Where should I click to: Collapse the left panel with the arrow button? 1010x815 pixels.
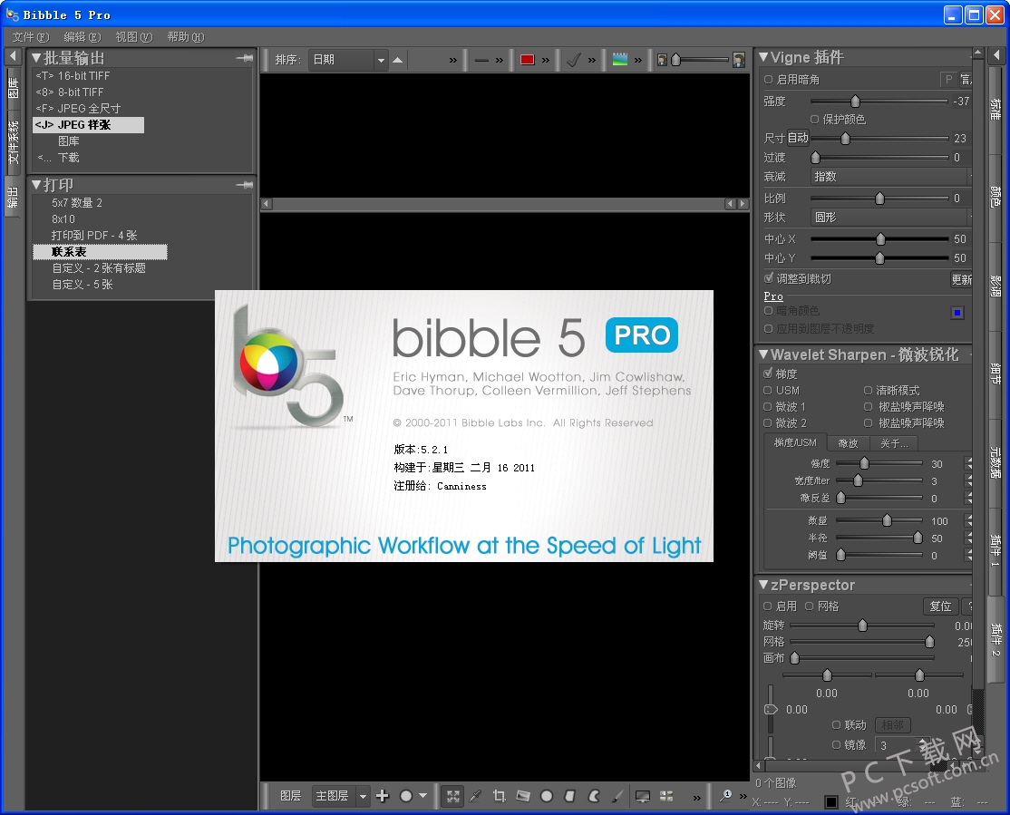click(13, 56)
